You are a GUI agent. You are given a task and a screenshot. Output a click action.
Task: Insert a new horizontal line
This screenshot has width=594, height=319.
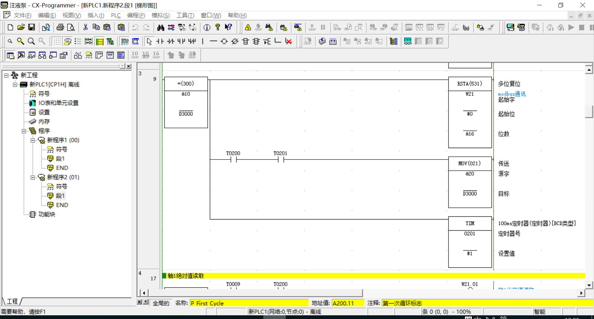(213, 41)
